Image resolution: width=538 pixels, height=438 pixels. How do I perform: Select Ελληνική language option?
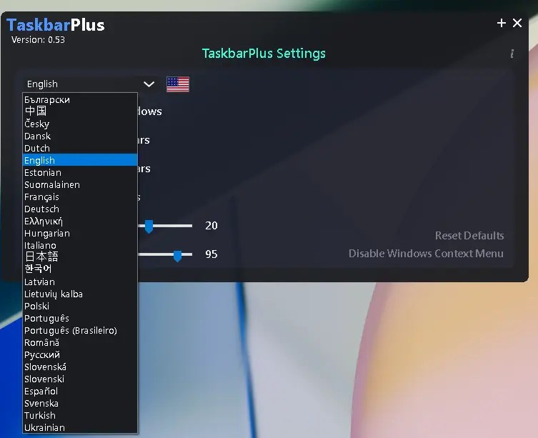(80, 221)
